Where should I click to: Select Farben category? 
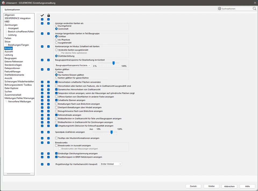click(x=8, y=38)
